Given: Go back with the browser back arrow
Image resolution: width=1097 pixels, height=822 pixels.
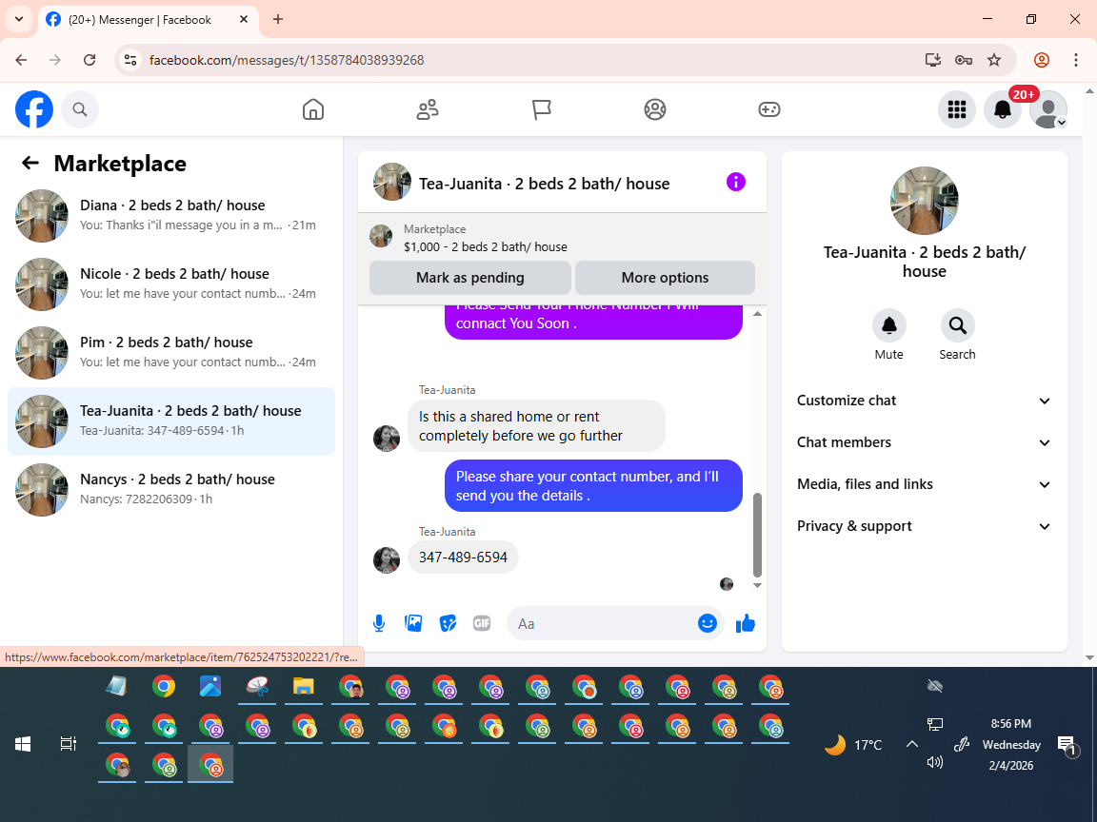Looking at the screenshot, I should [x=21, y=60].
